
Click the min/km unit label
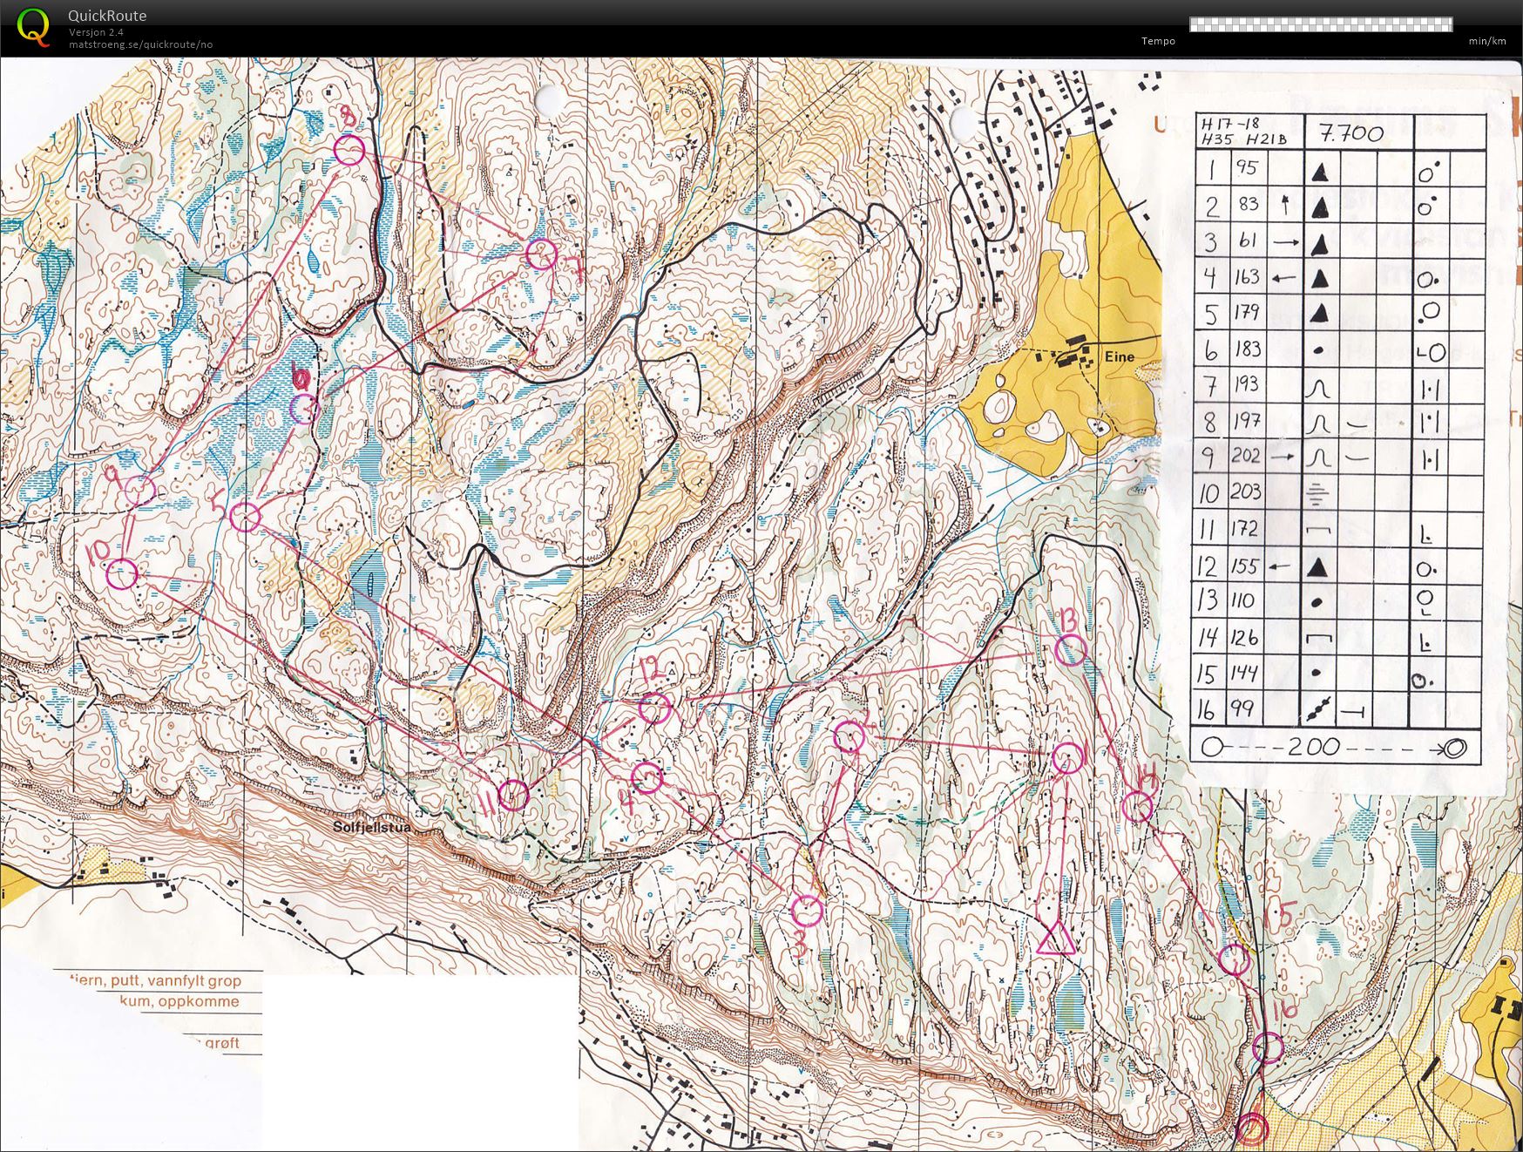click(x=1487, y=41)
